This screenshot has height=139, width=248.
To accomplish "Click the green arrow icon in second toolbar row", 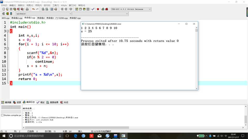I will 7,14.
